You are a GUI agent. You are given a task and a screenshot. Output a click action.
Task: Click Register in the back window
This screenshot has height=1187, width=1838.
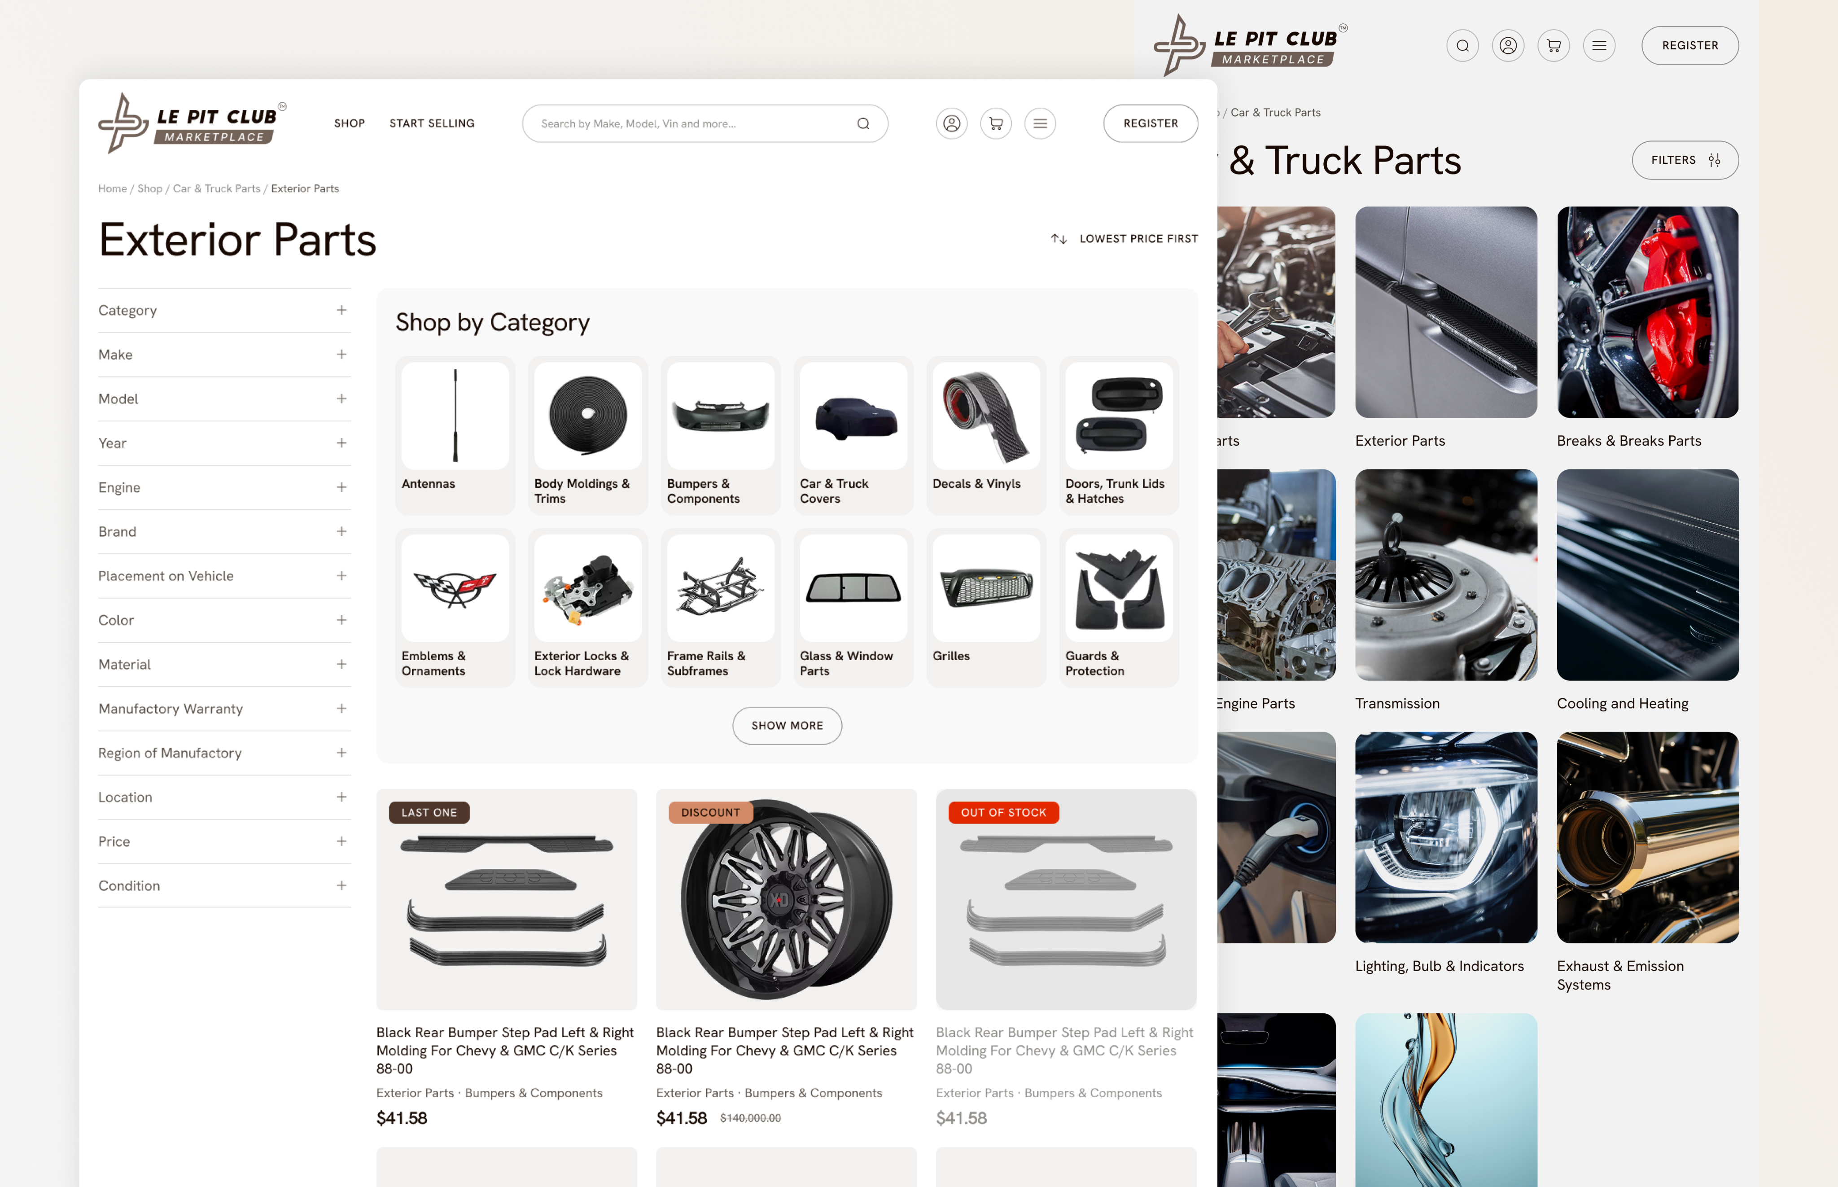[1690, 45]
